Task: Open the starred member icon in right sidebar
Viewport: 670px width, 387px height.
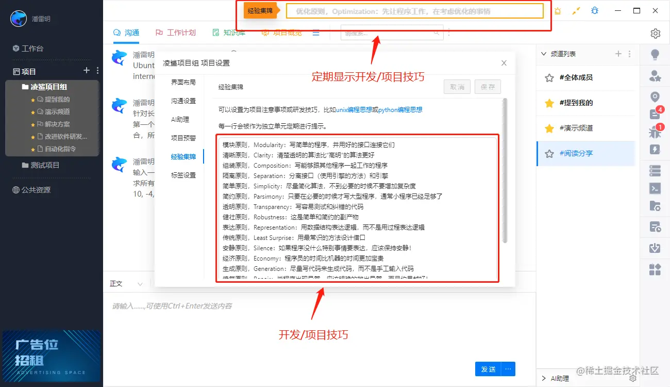Action: point(655,76)
